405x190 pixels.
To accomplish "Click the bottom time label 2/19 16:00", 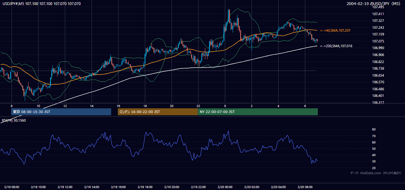I will tap(118, 187).
